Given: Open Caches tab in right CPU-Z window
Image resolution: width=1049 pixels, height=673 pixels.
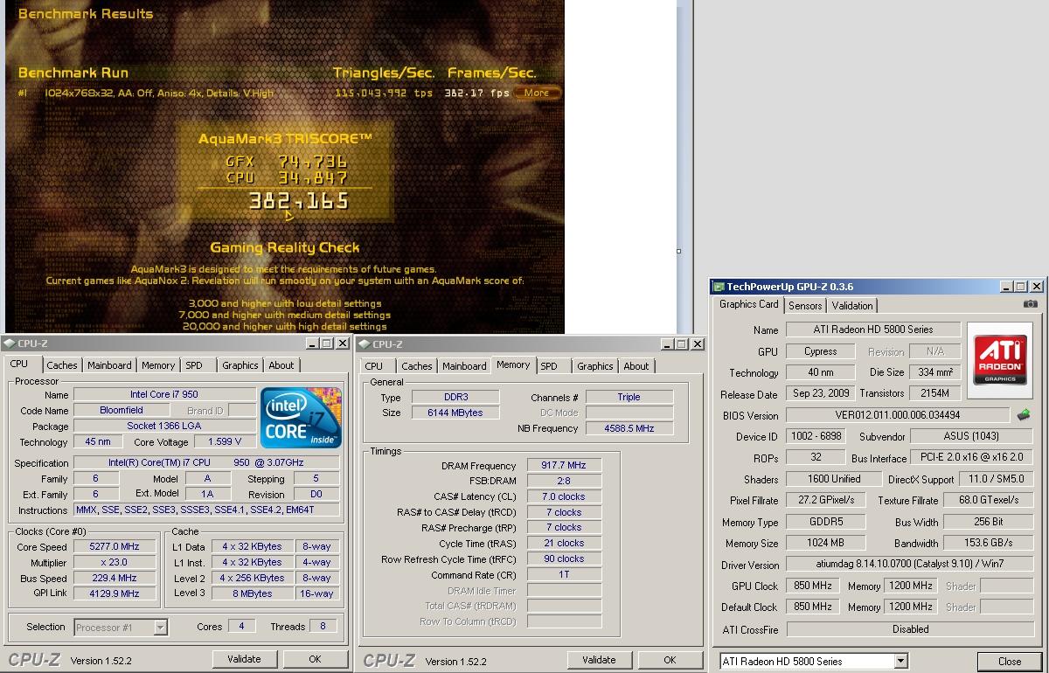Looking at the screenshot, I should [416, 366].
